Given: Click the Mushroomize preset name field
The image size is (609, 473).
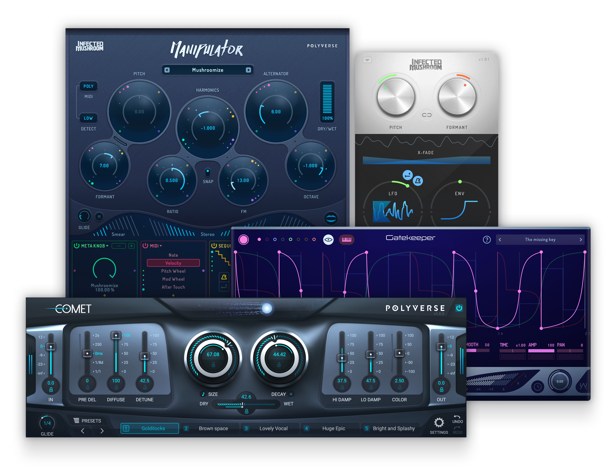Looking at the screenshot, I should [x=208, y=70].
